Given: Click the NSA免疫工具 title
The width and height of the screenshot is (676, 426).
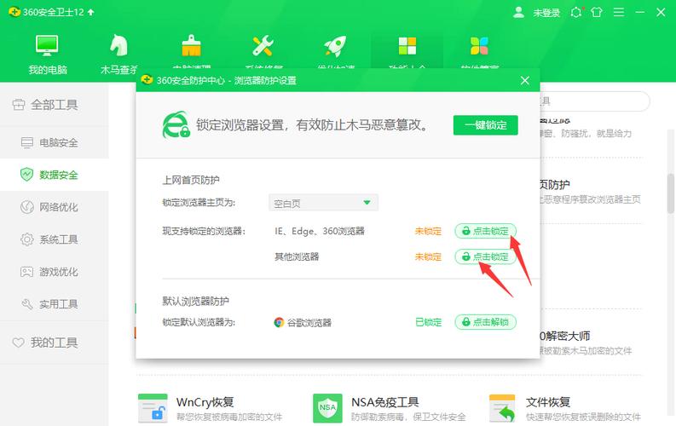Looking at the screenshot, I should pyautogui.click(x=385, y=402).
